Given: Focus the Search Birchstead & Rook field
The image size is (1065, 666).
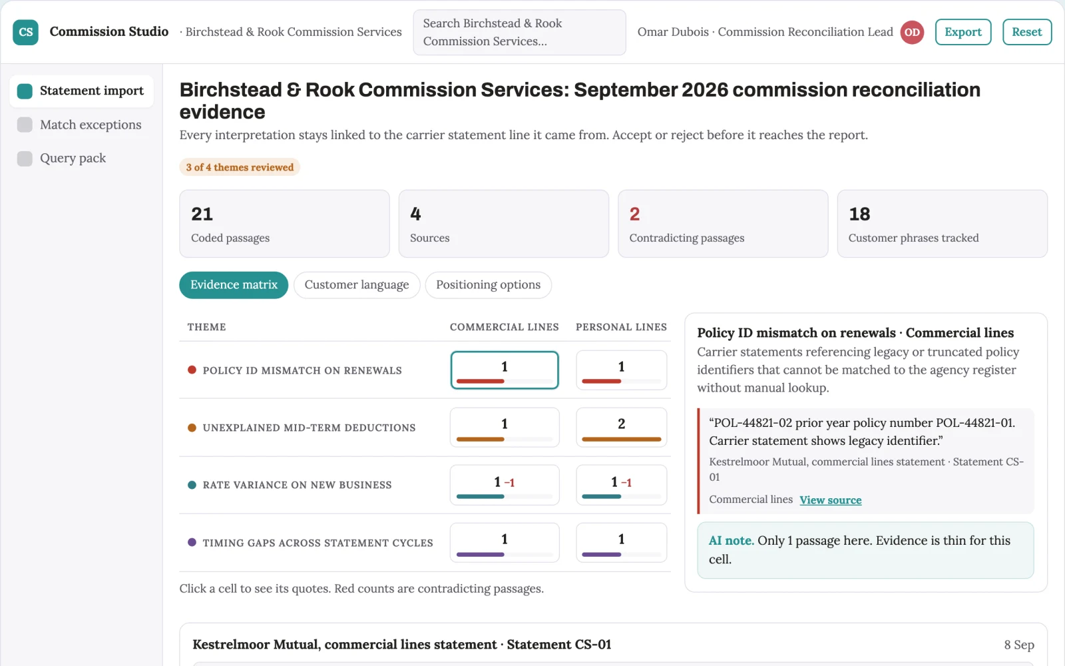Looking at the screenshot, I should click(x=519, y=32).
